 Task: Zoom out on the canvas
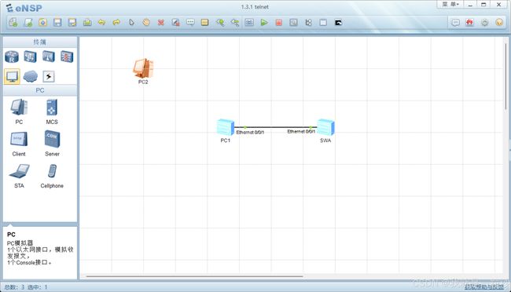pos(234,22)
